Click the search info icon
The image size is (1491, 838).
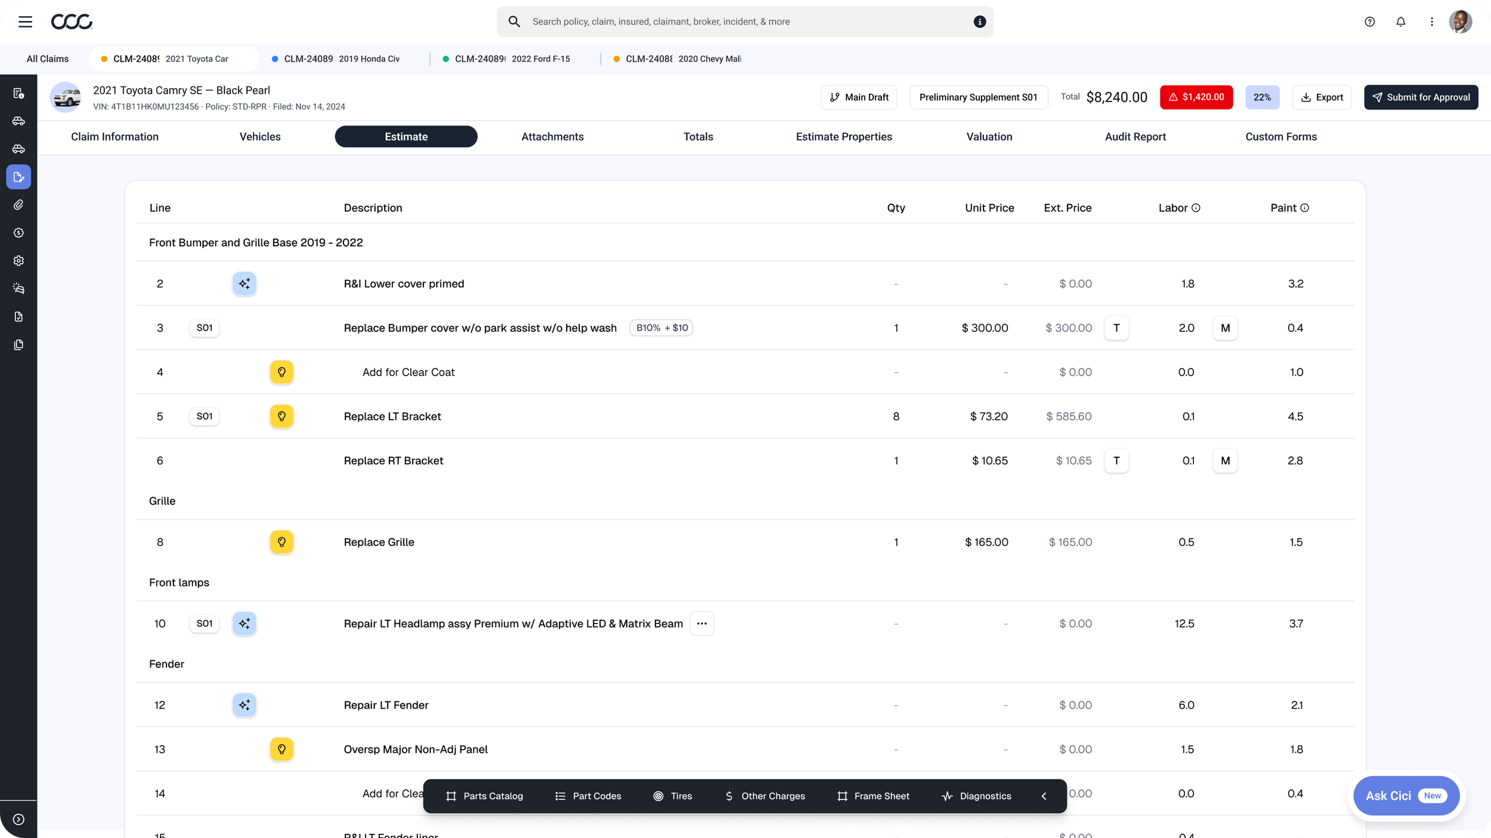[979, 21]
